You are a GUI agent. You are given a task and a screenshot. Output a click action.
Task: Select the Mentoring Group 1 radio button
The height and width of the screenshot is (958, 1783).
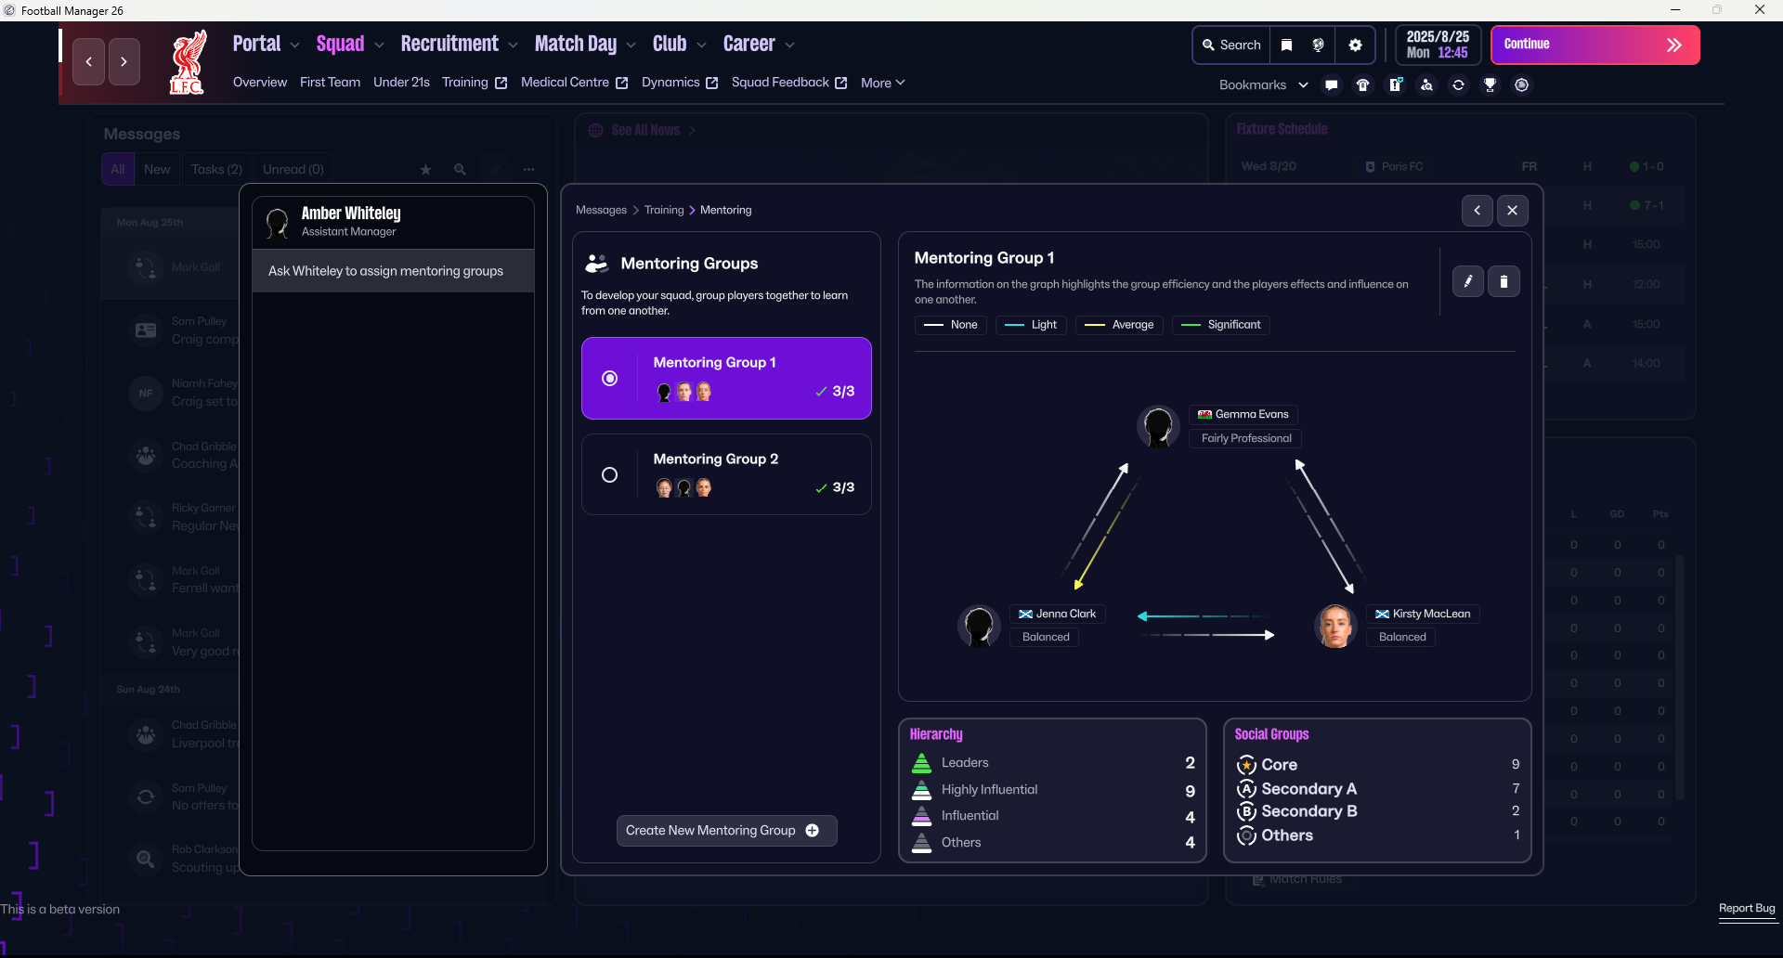click(609, 379)
